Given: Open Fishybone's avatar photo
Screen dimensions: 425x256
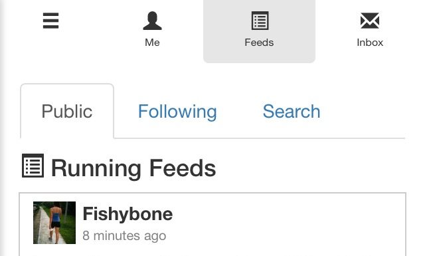Looking at the screenshot, I should point(54,223).
